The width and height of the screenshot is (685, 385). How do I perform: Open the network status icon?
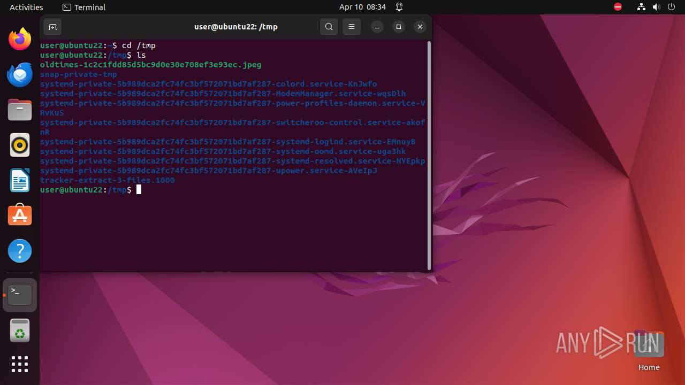[x=642, y=7]
